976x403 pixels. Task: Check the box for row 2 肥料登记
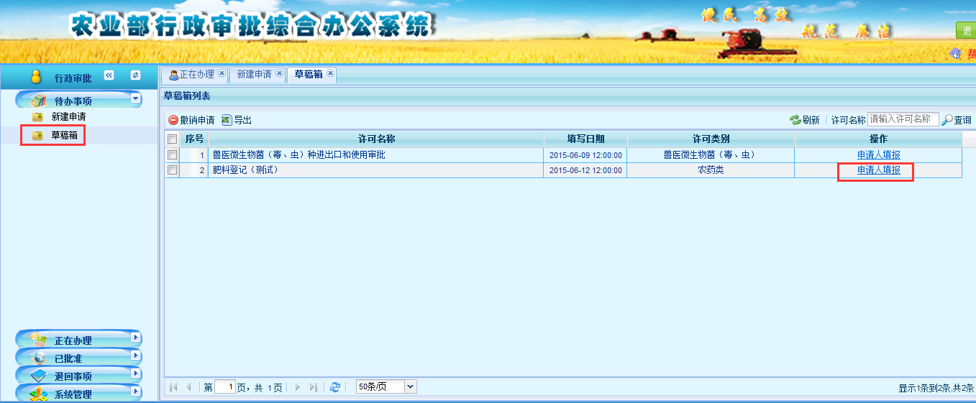[x=172, y=170]
